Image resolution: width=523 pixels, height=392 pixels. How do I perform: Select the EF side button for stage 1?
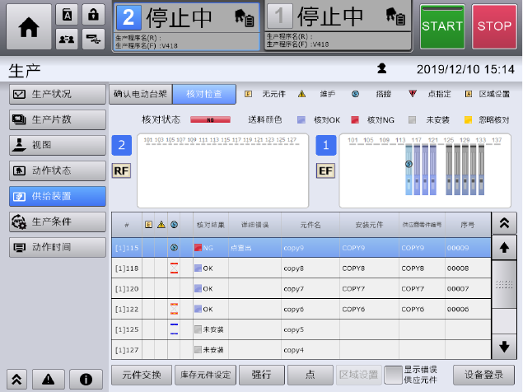click(325, 170)
